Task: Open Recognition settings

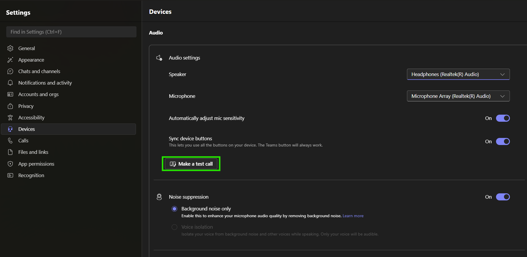Action: (x=68, y=175)
